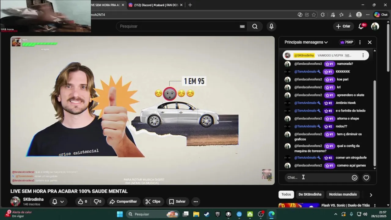The height and width of the screenshot is (220, 391).
Task: Click @fandacalvosfera2 on the namorada? message
Action: click(308, 64)
